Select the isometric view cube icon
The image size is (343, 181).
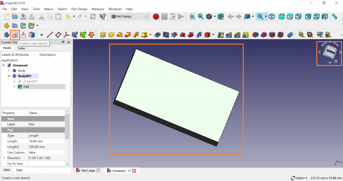(271, 16)
